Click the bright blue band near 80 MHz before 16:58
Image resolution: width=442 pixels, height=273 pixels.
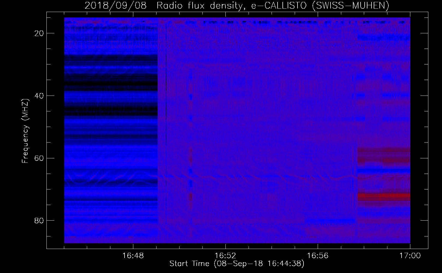[x=330, y=220]
